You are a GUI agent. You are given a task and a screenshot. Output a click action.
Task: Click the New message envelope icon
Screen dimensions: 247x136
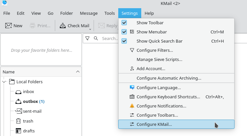[9, 26]
